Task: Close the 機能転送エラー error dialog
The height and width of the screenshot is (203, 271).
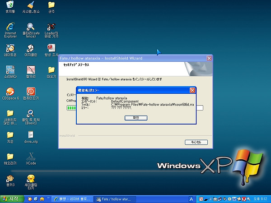Action: (x=193, y=90)
